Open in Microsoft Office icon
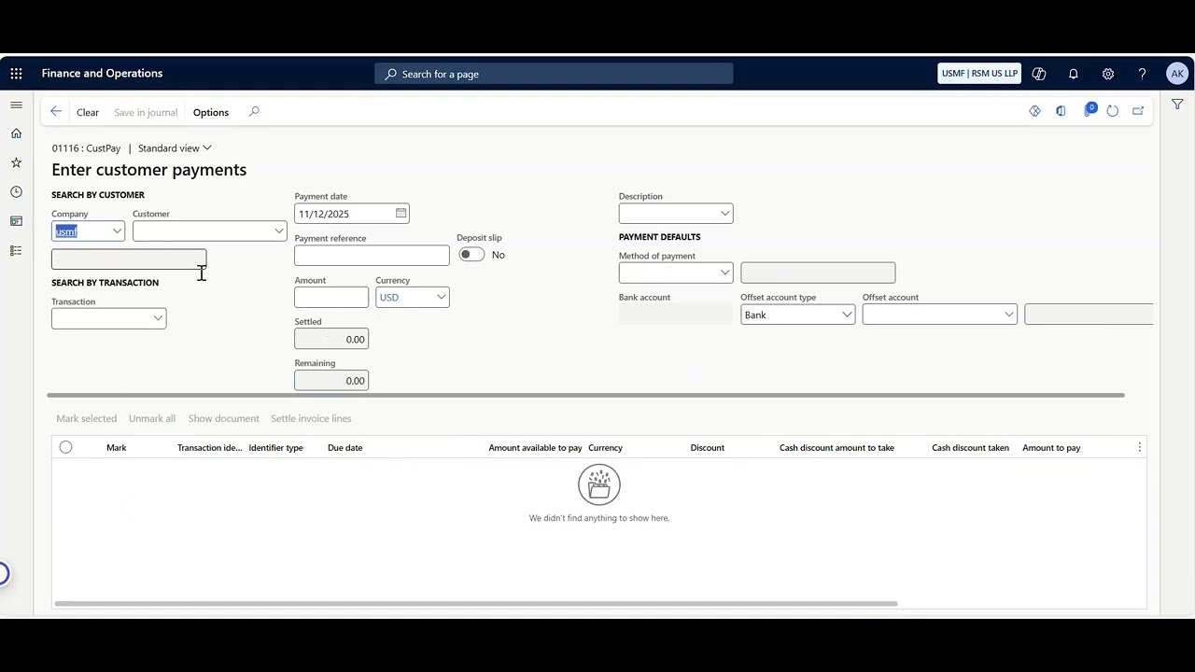Screen dimensions: 1195x672 point(1061,111)
